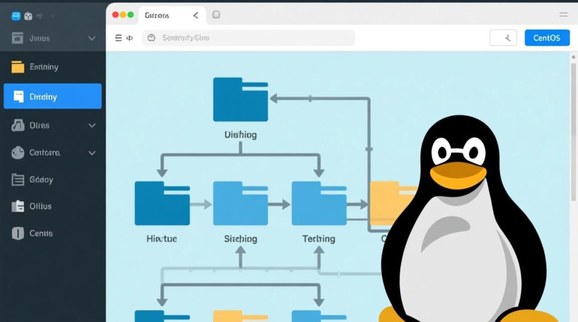Click the list icon beside Gdeoy
Viewport: 578px width, 322px height.
tap(18, 179)
